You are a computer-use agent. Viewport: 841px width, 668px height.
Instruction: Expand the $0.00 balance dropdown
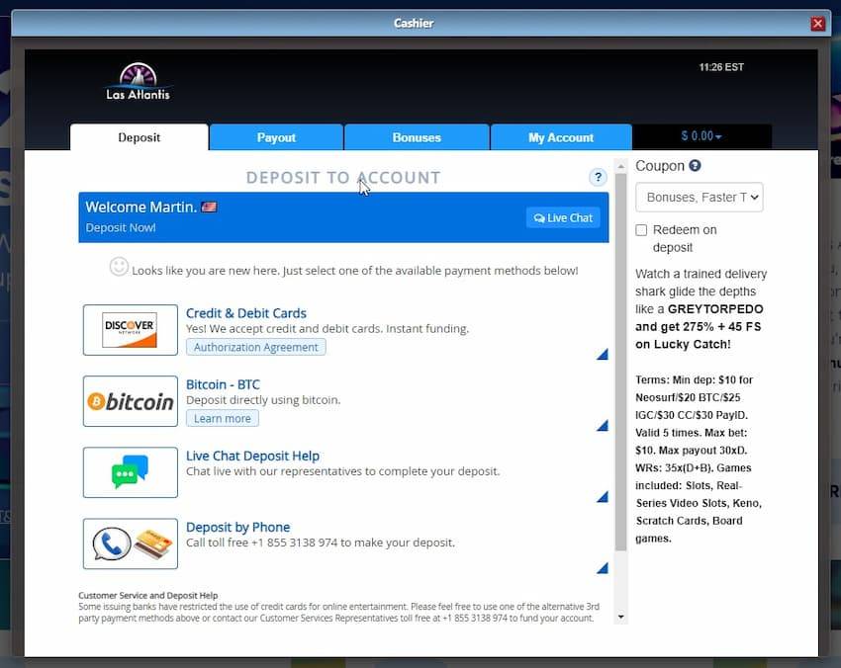click(x=701, y=136)
